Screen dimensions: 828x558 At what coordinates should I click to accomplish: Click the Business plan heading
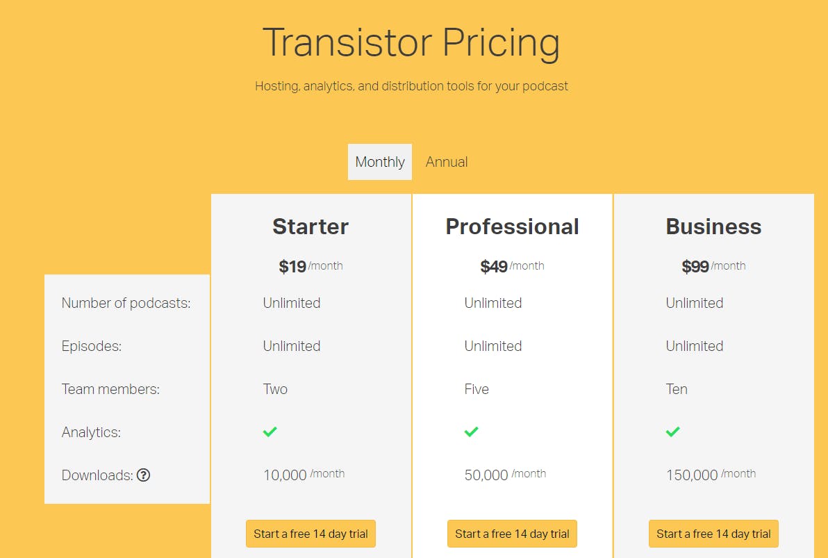(713, 227)
